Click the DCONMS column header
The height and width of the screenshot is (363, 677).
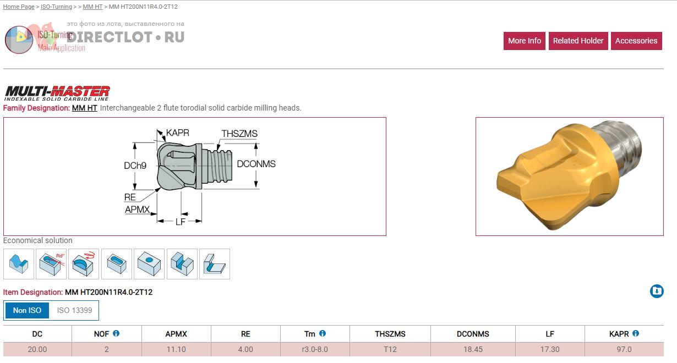click(473, 334)
